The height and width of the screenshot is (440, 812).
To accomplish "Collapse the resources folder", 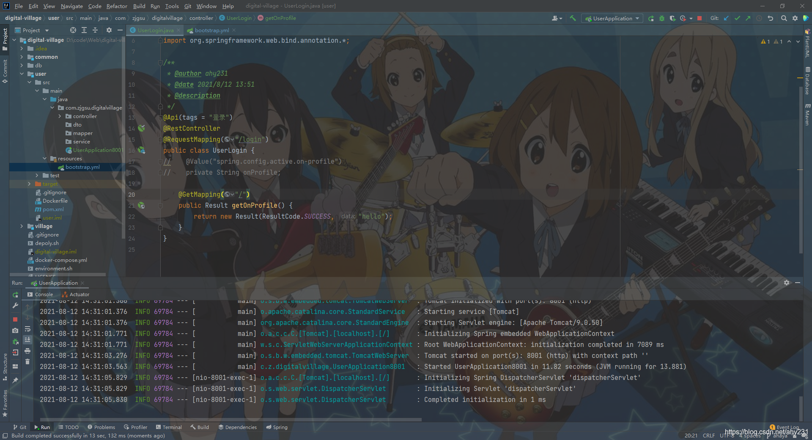I will click(x=44, y=158).
